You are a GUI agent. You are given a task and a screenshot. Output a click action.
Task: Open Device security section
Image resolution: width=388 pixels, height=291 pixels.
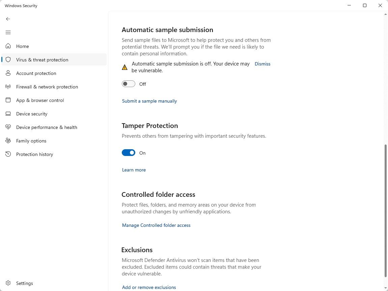point(54,114)
